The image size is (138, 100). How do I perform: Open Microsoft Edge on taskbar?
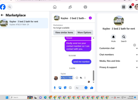click(x=45, y=97)
